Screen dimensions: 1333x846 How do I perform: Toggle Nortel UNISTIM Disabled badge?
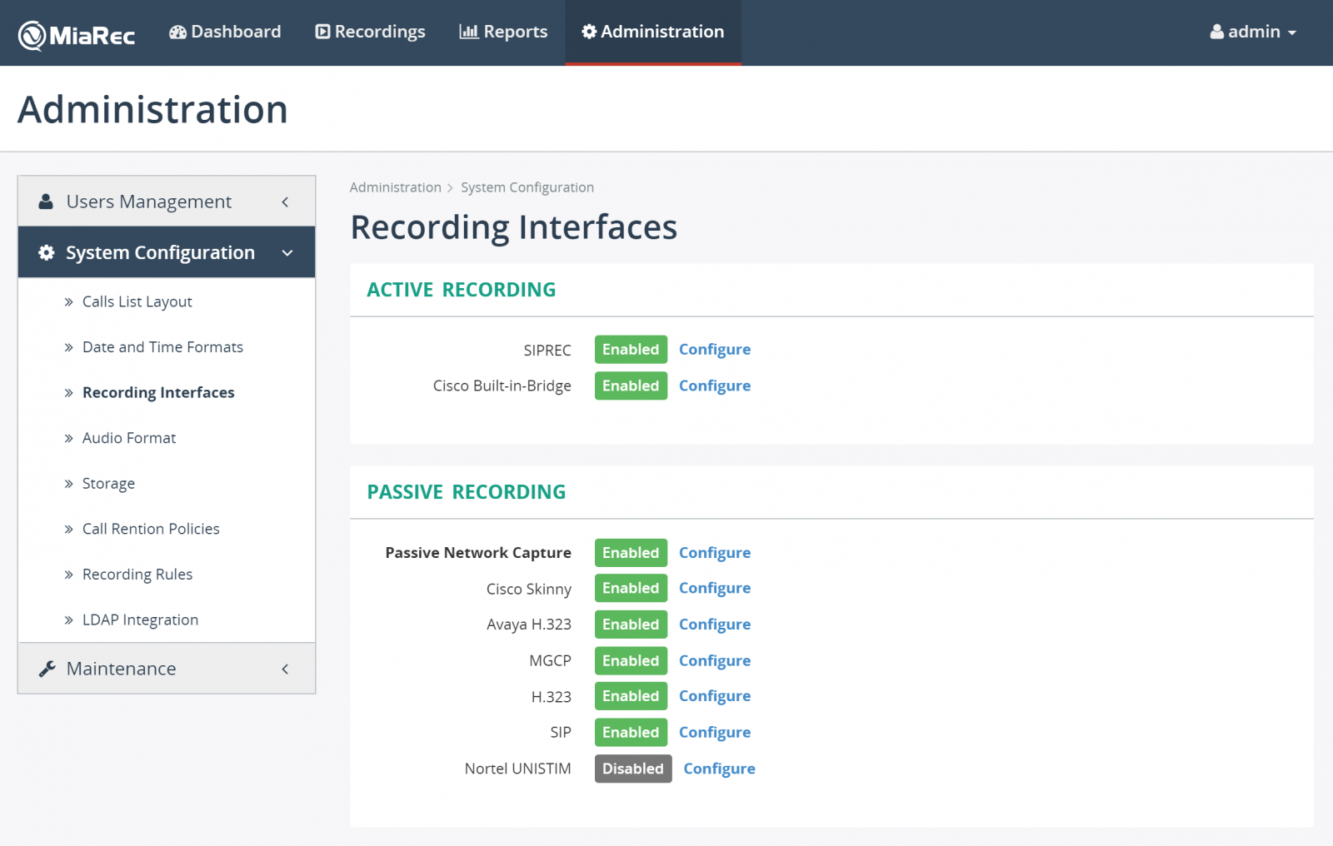point(633,769)
